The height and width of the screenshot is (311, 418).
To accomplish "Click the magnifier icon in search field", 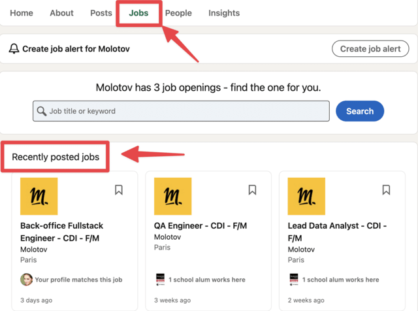I will pyautogui.click(x=42, y=111).
